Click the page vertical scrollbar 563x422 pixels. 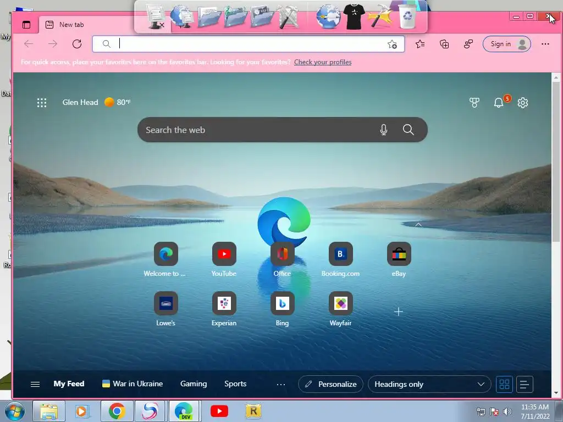coord(556,162)
